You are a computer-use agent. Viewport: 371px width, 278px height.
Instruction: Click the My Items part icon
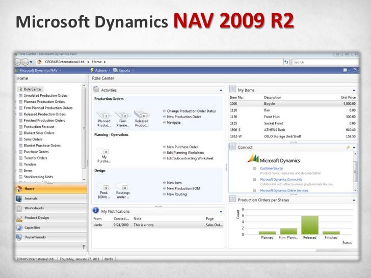[232, 90]
